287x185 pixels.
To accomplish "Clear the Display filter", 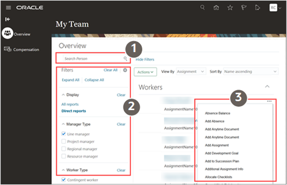I will point(121,95).
